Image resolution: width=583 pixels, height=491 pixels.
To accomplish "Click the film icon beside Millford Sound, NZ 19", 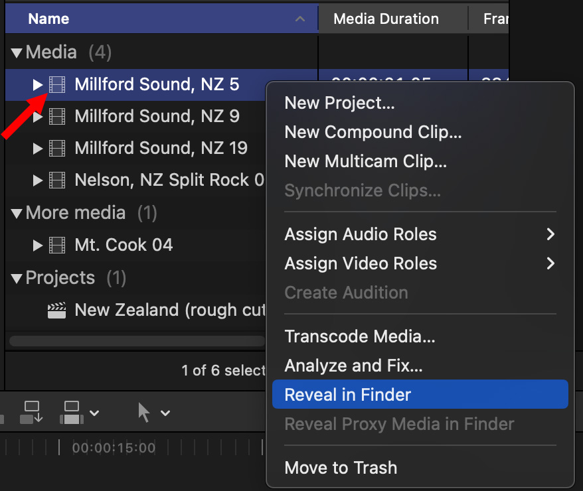I will 58,148.
